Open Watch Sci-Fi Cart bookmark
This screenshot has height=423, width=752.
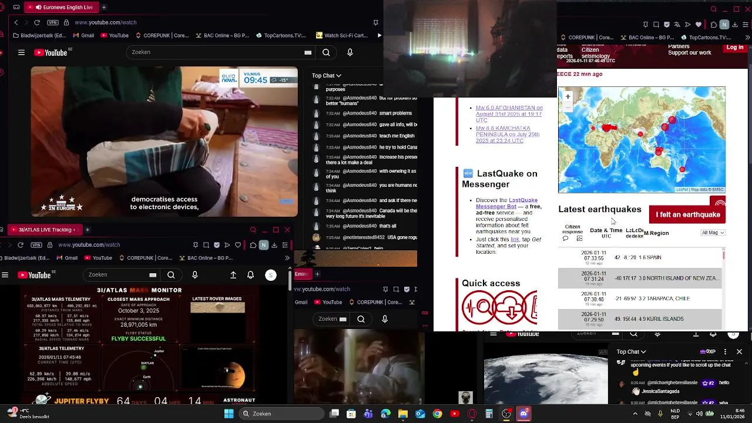tap(341, 35)
